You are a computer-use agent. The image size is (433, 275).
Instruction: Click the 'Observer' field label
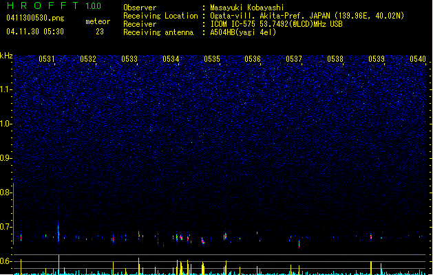[x=140, y=8]
